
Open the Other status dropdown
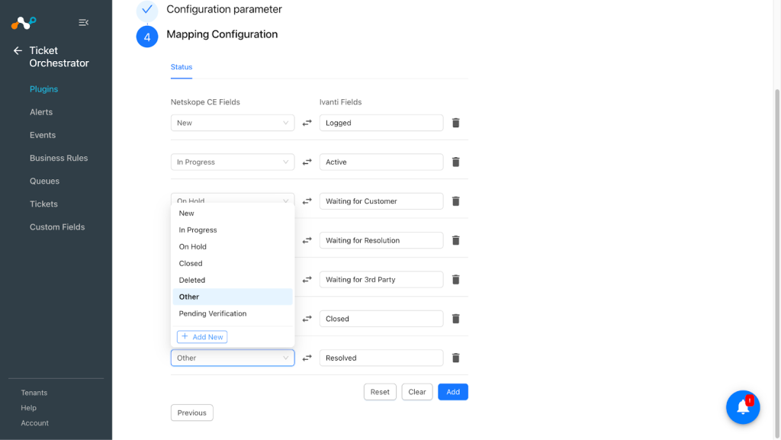(x=233, y=358)
